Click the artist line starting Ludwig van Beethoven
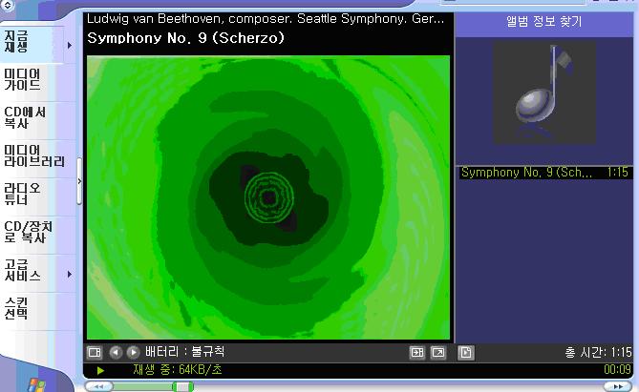The width and height of the screenshot is (639, 392). click(x=266, y=19)
